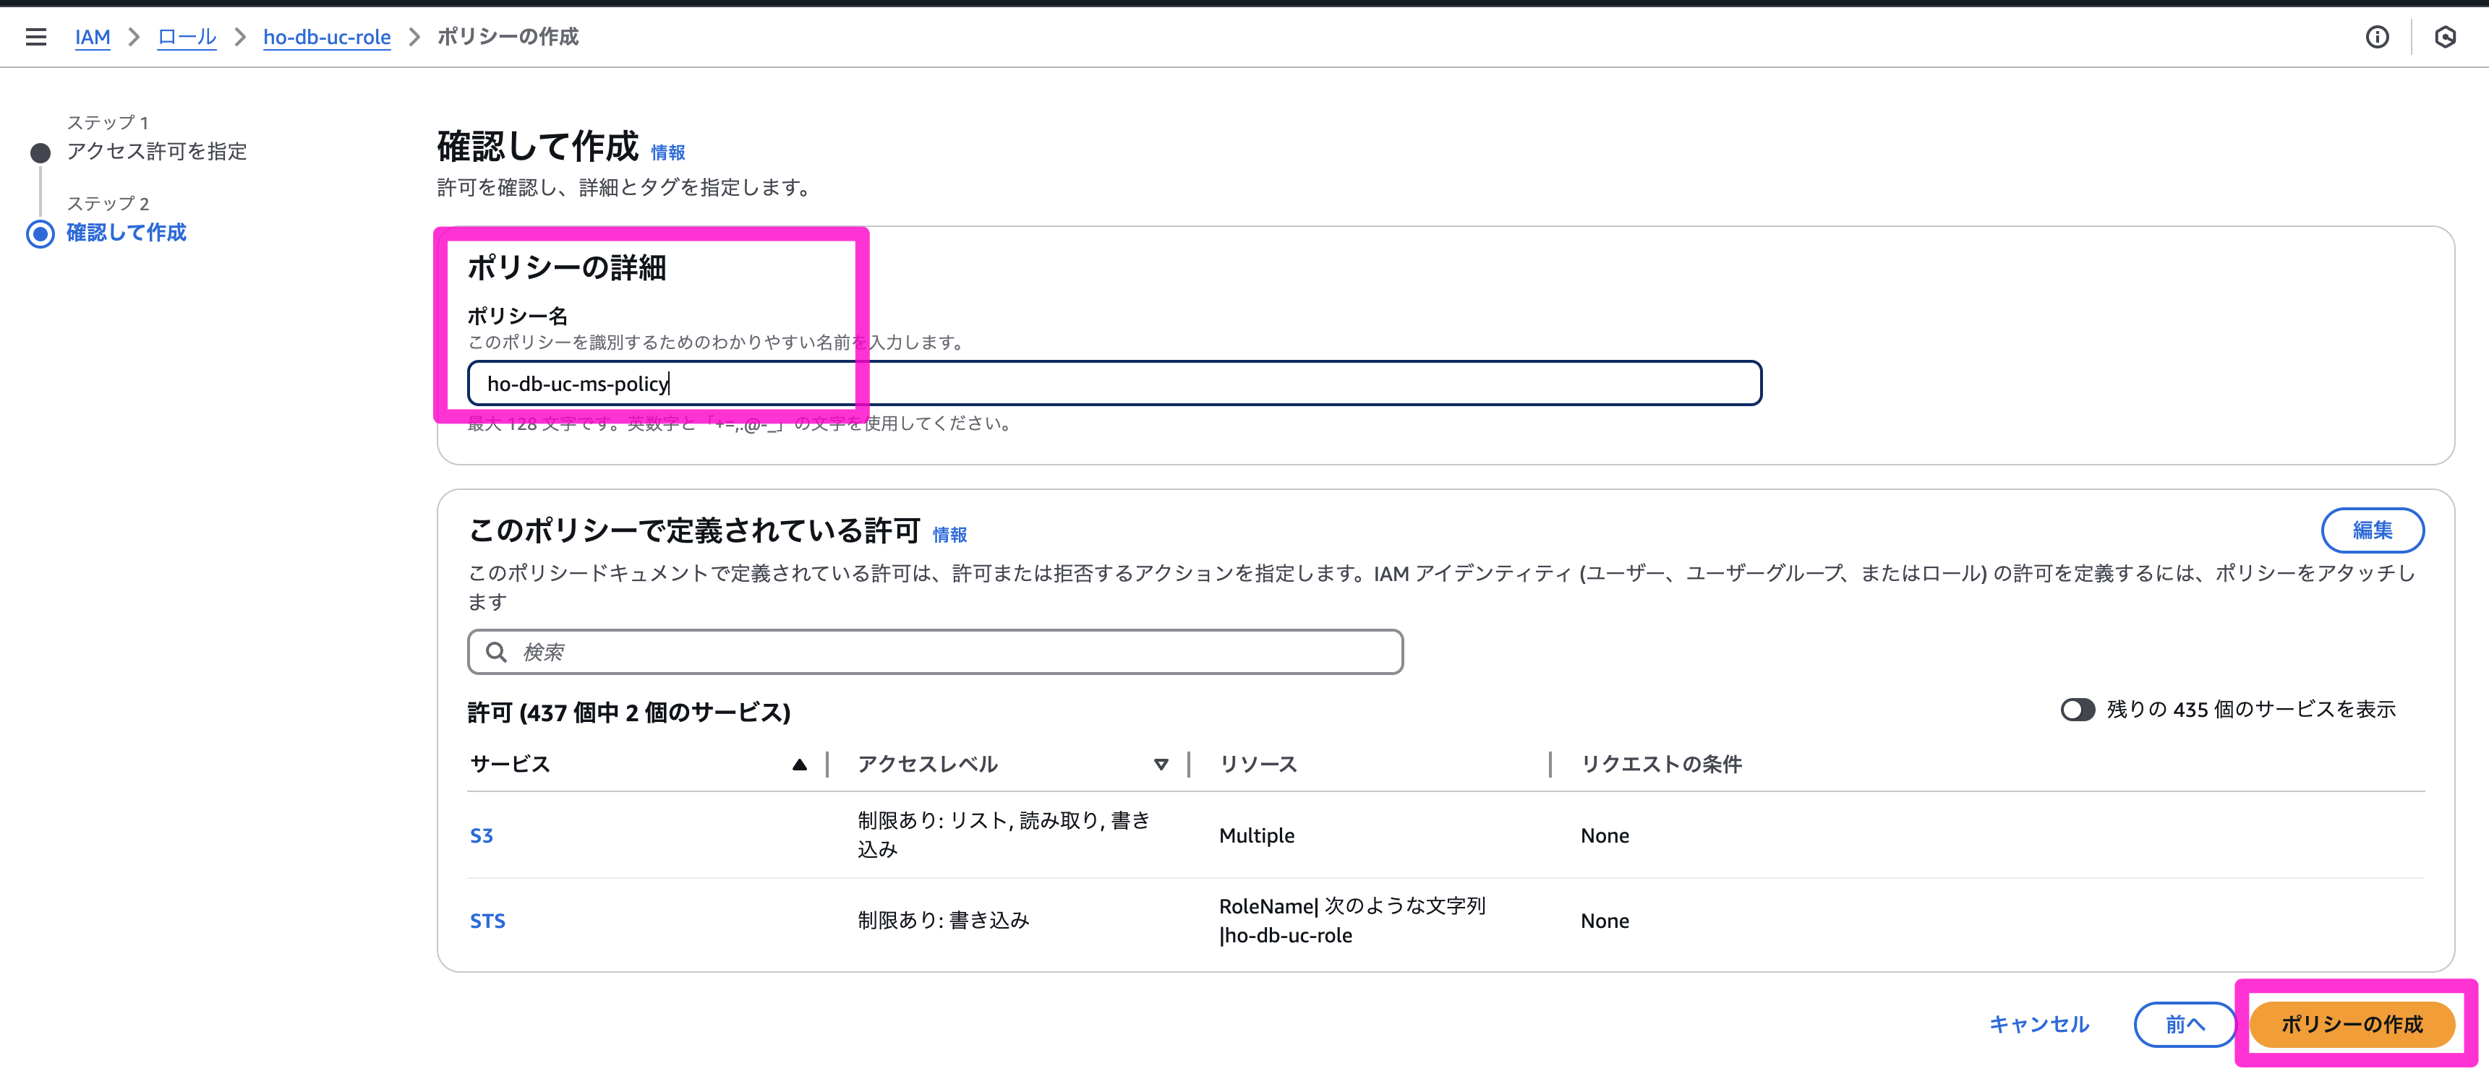Click 情報 link next to 確認して作成 heading
2489x1084 pixels.
[667, 152]
